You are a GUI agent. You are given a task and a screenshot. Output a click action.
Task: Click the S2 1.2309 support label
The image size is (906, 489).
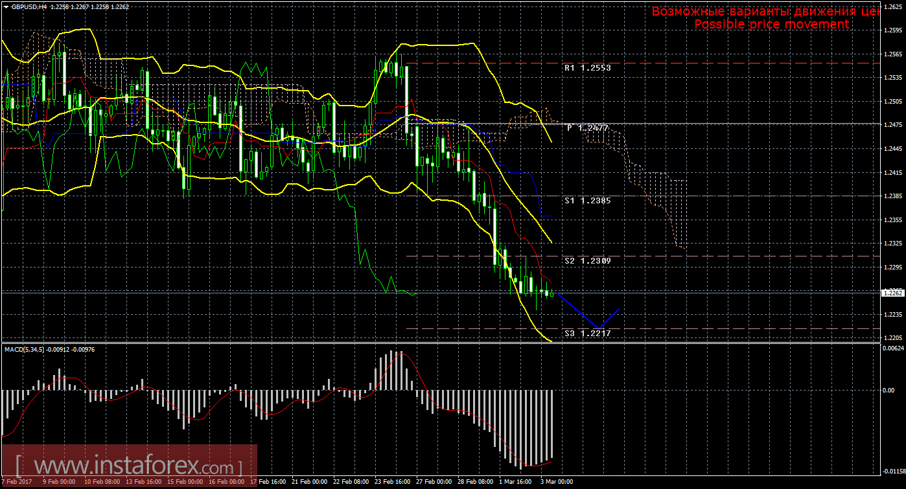(x=587, y=260)
